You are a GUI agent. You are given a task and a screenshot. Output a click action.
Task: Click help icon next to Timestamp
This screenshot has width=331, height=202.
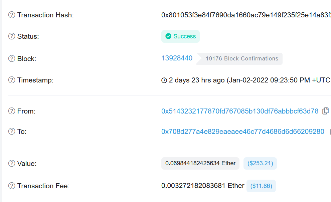click(x=12, y=80)
